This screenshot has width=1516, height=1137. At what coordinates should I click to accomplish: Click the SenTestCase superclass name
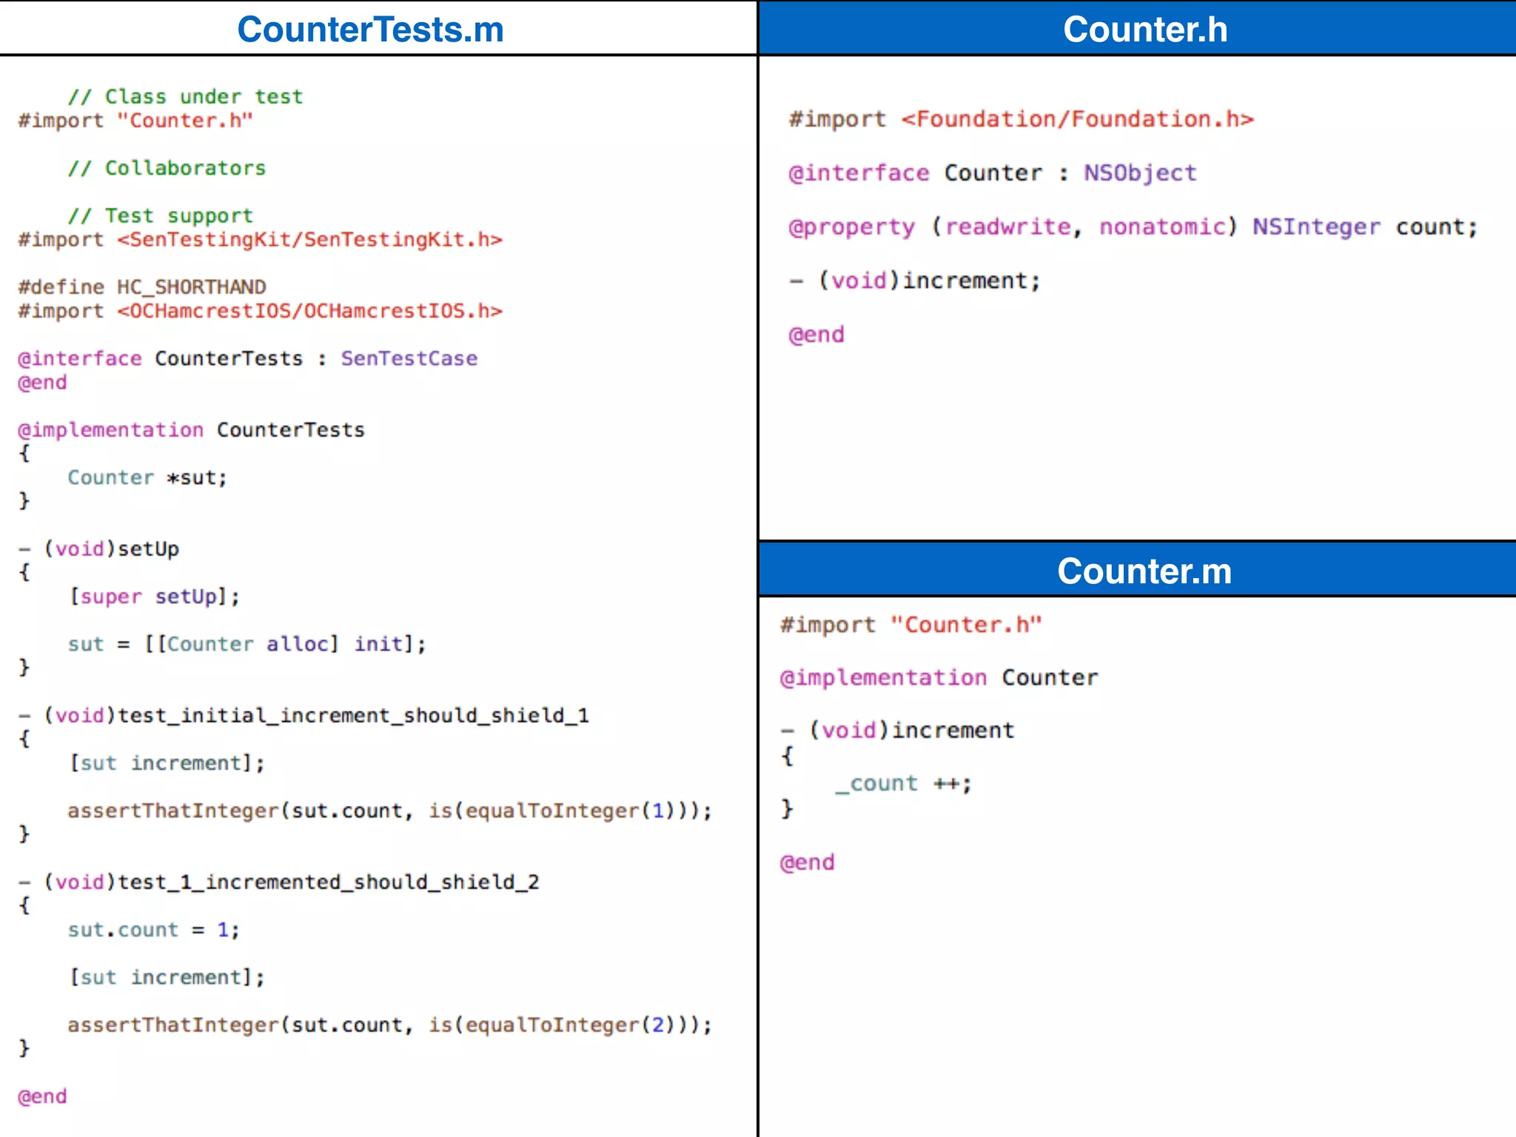pos(409,359)
